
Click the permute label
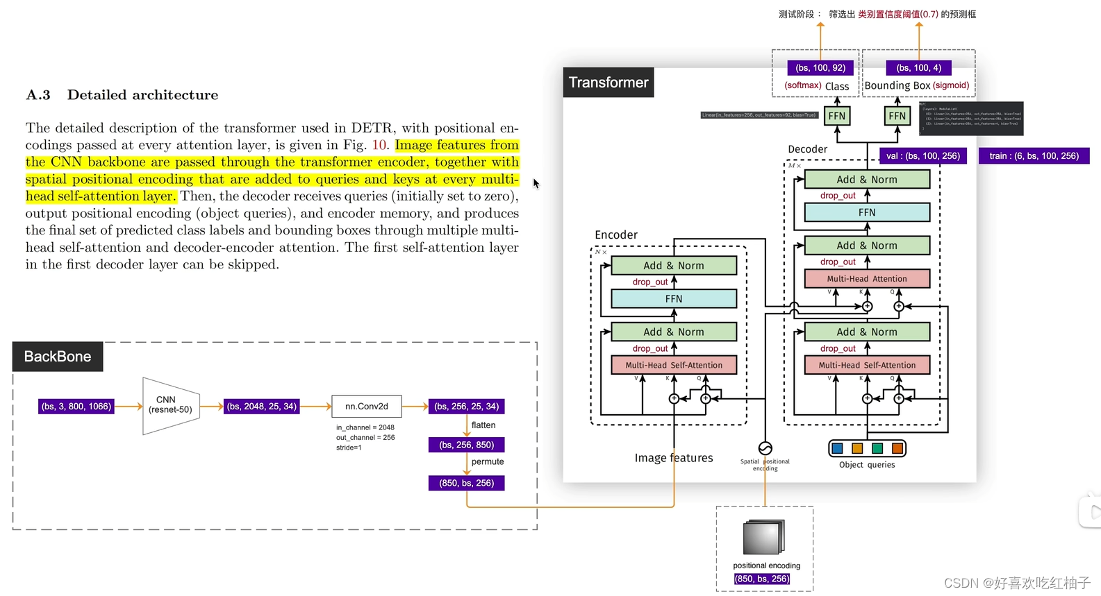pos(488,461)
